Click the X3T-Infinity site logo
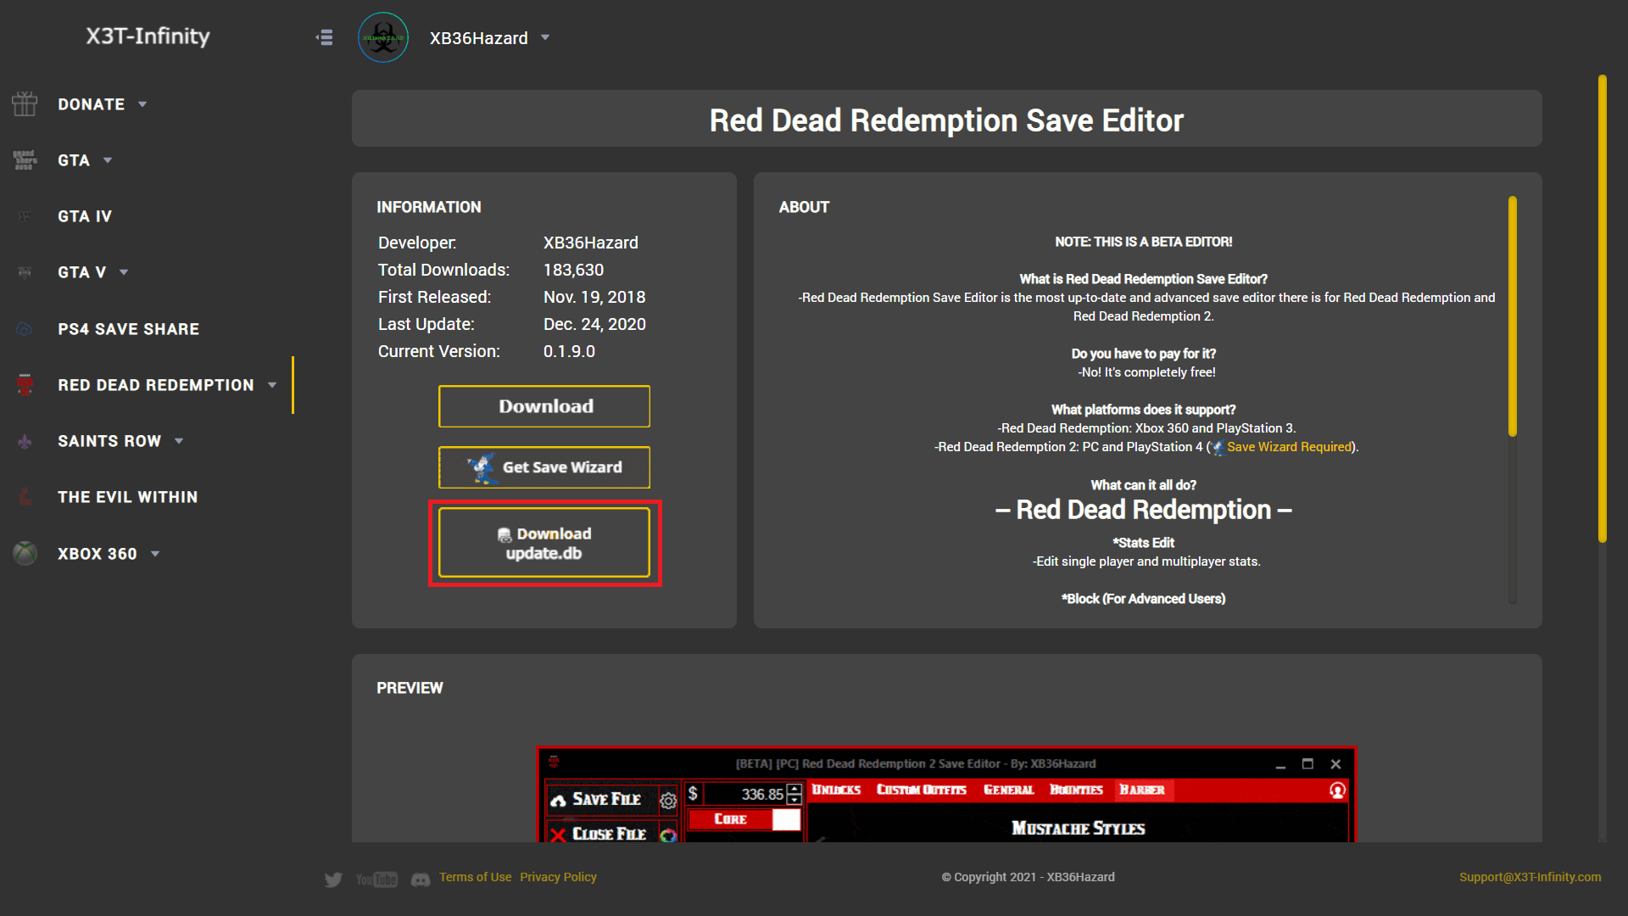The height and width of the screenshot is (916, 1628). tap(148, 36)
